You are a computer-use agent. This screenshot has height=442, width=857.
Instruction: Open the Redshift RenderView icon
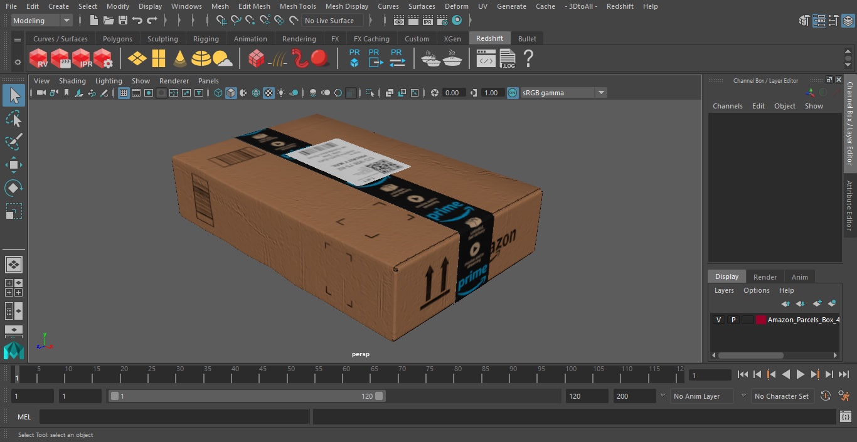[39, 59]
